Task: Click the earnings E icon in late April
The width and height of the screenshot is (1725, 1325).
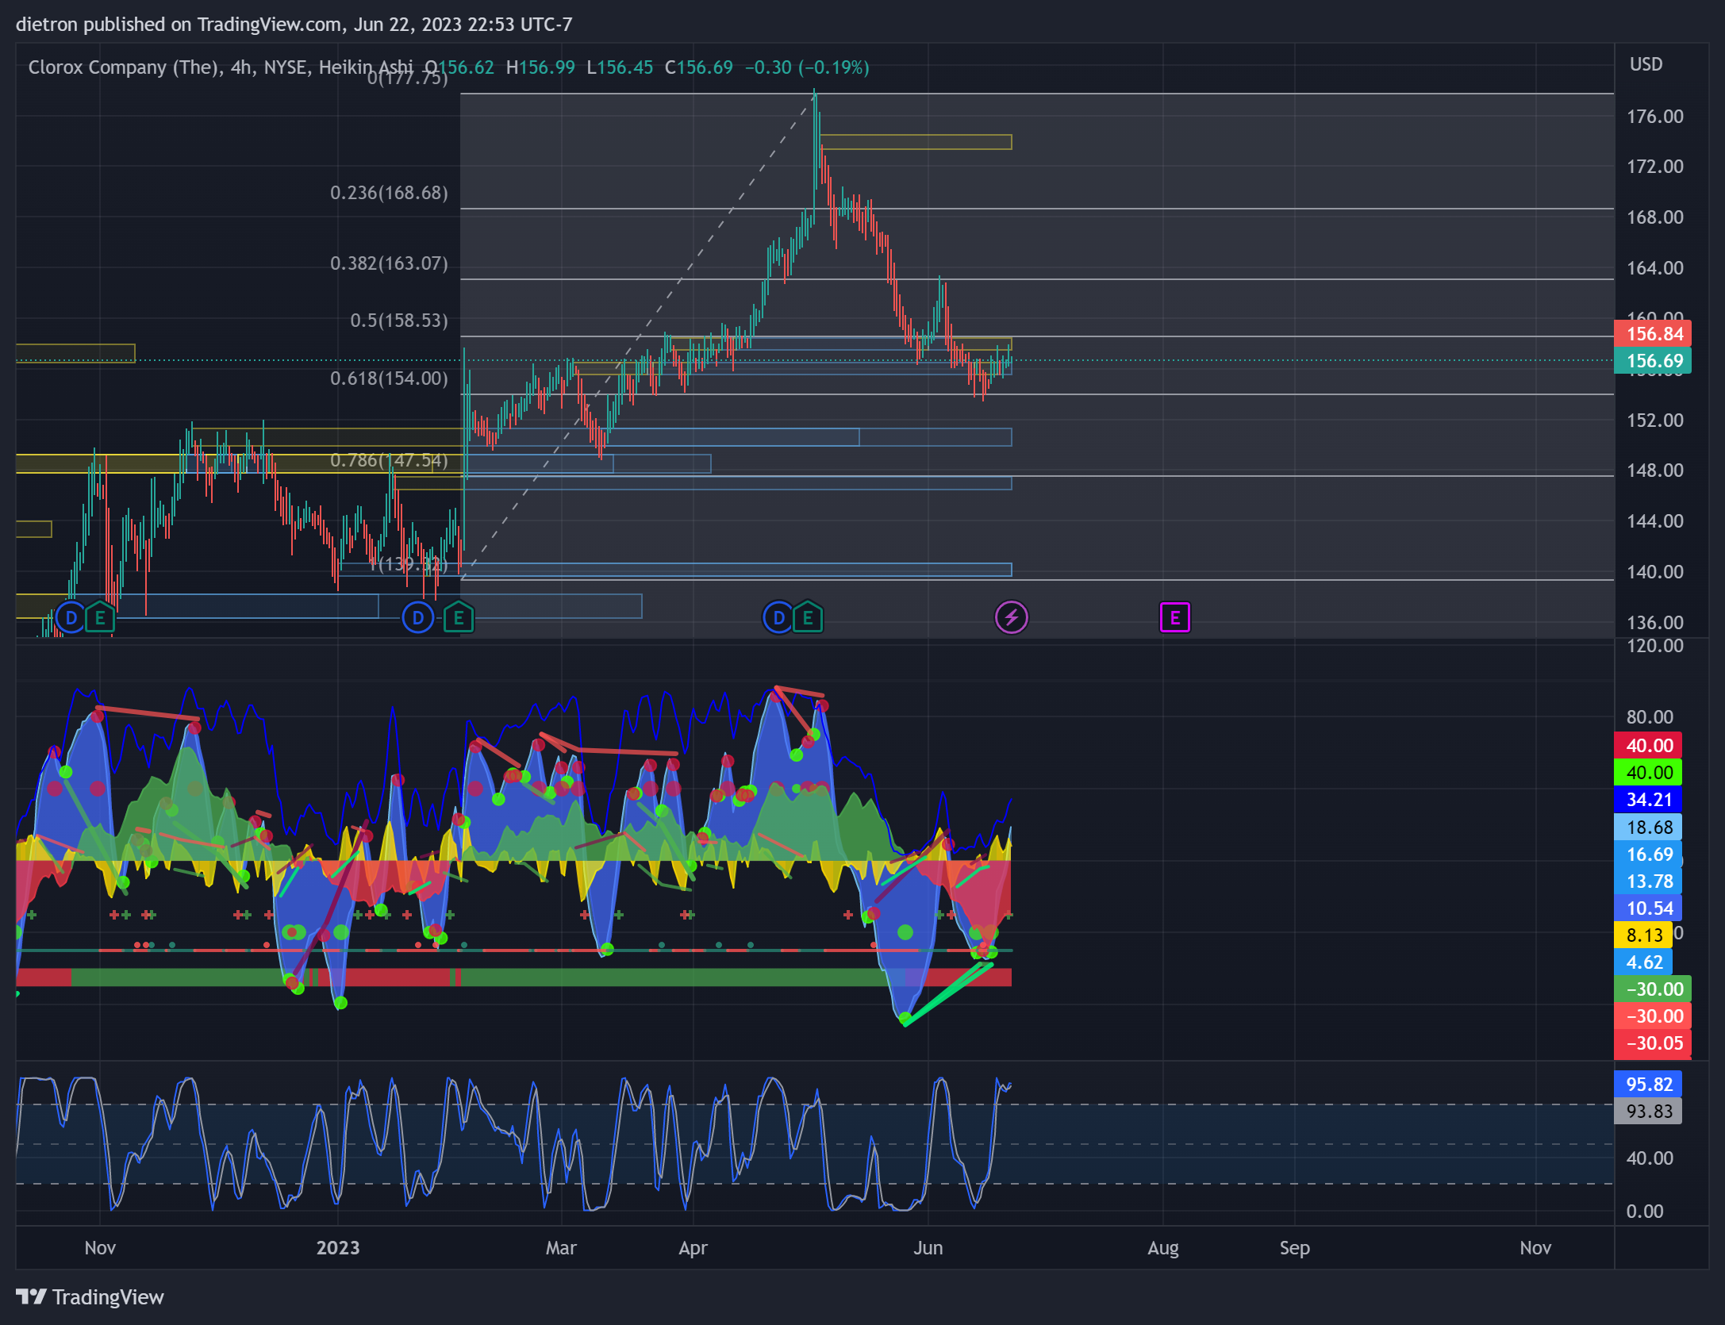Action: [808, 617]
